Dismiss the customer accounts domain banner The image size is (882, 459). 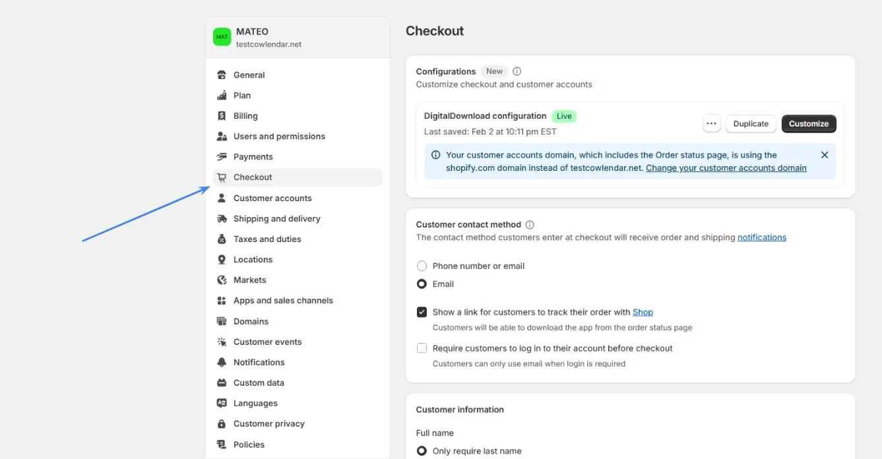point(825,155)
